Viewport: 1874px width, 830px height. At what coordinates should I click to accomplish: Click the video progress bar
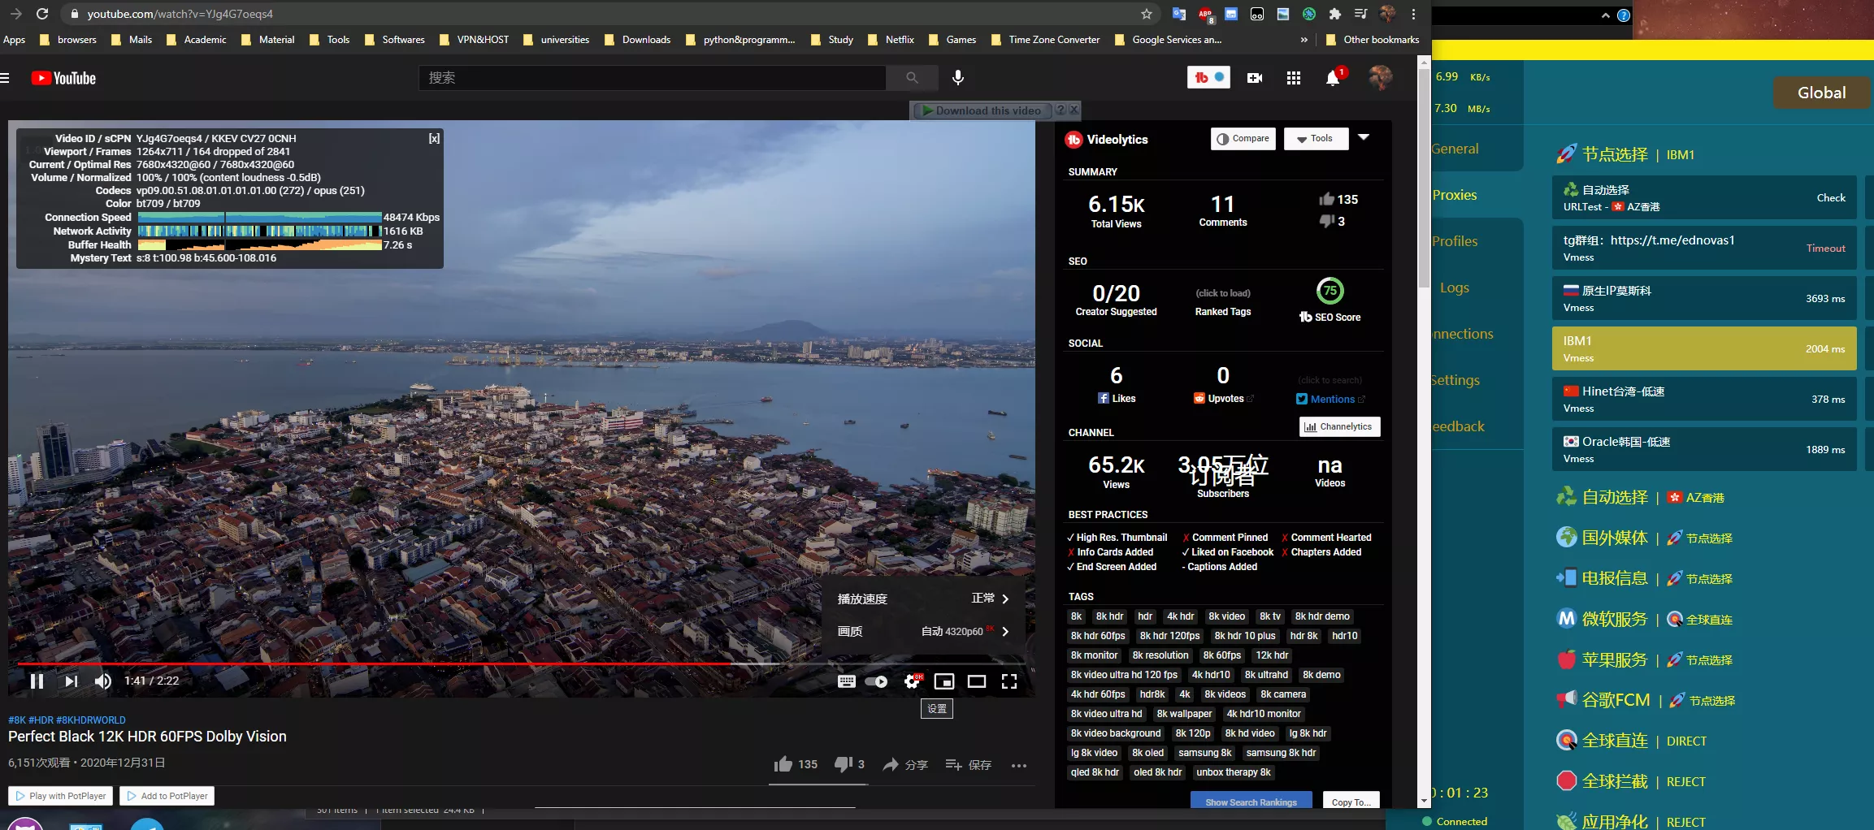520,664
